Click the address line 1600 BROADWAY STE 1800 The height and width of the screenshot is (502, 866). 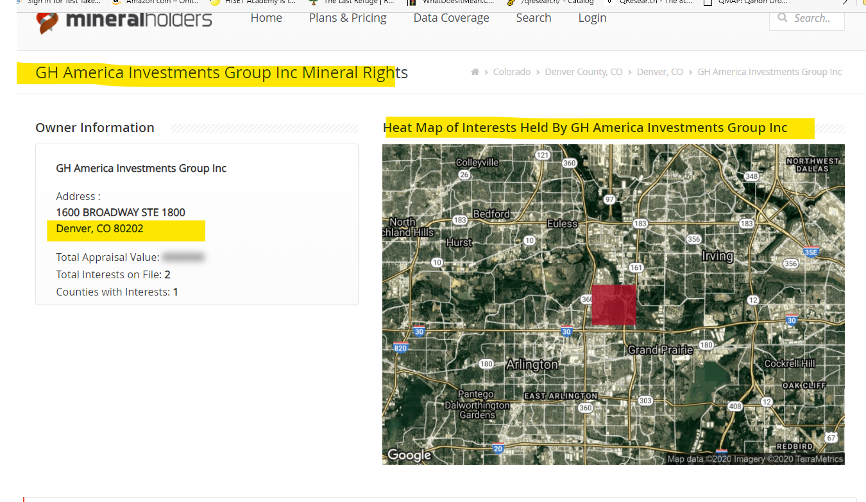[x=121, y=212]
